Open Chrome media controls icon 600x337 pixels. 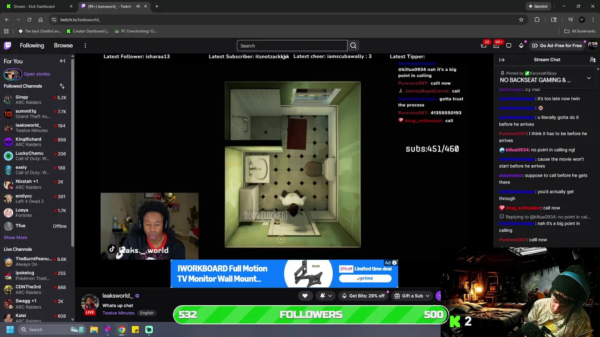click(570, 20)
